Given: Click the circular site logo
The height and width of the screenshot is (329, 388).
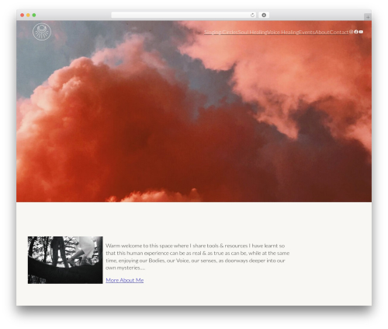Looking at the screenshot, I should coord(42,32).
